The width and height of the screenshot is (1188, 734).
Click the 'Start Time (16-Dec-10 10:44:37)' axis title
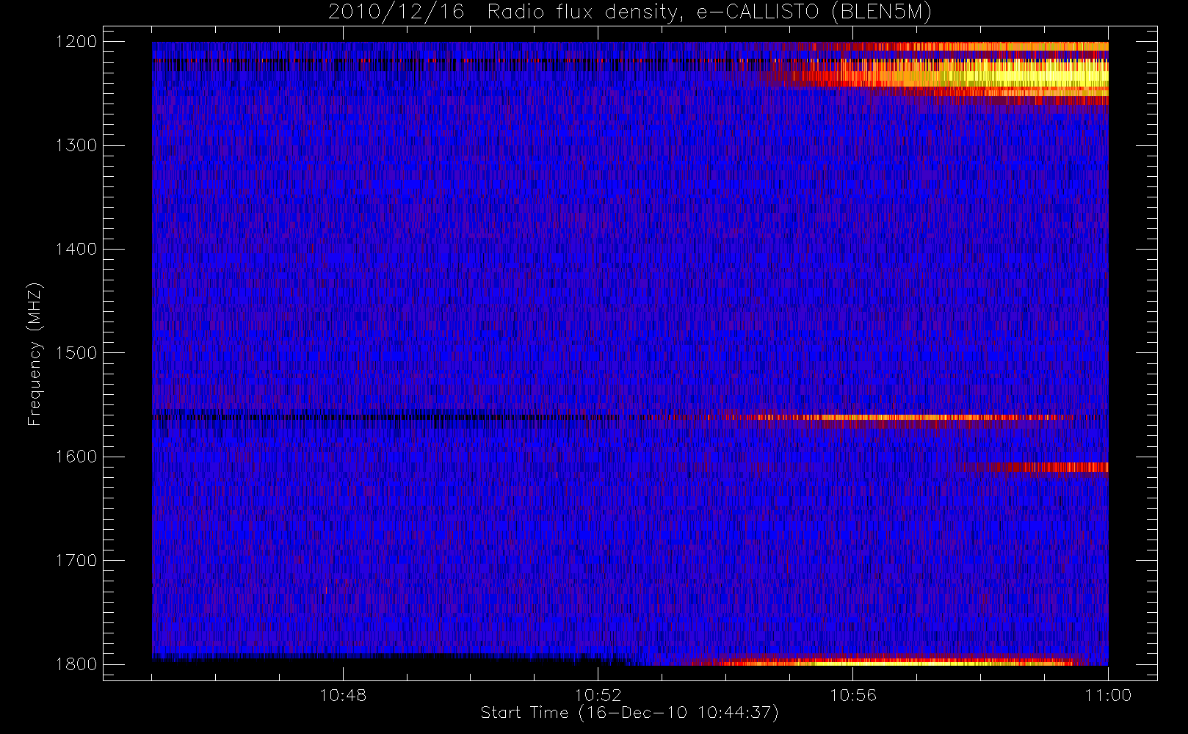pyautogui.click(x=629, y=713)
